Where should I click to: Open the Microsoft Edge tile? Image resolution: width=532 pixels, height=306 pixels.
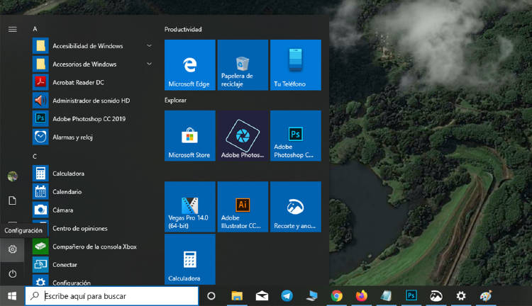tap(190, 65)
